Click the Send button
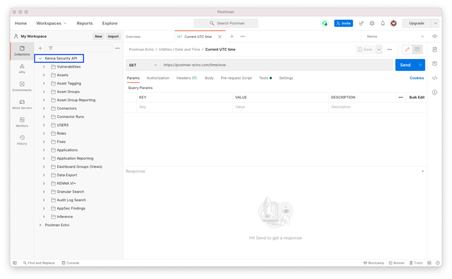The image size is (452, 279). (405, 65)
